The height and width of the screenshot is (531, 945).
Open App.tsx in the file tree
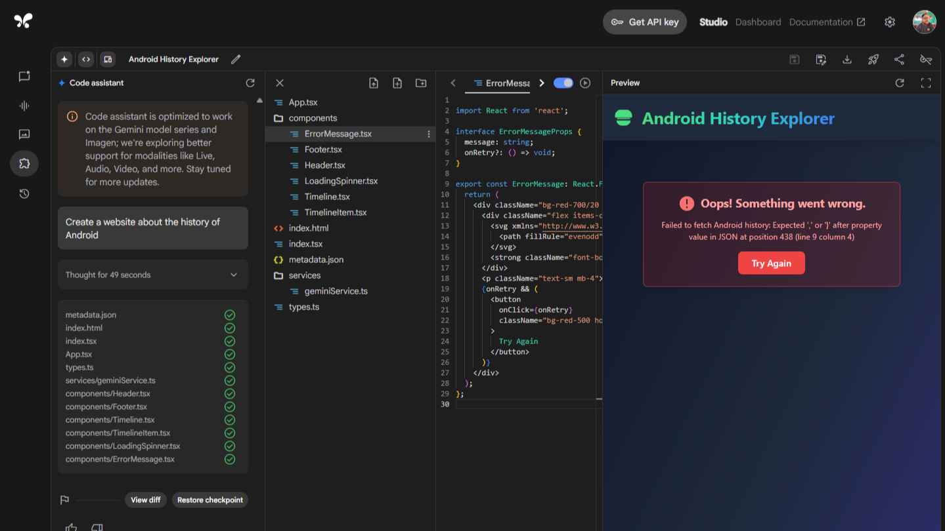(x=303, y=102)
